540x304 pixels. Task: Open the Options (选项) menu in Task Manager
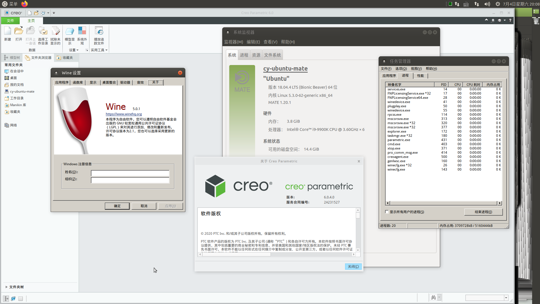click(401, 69)
